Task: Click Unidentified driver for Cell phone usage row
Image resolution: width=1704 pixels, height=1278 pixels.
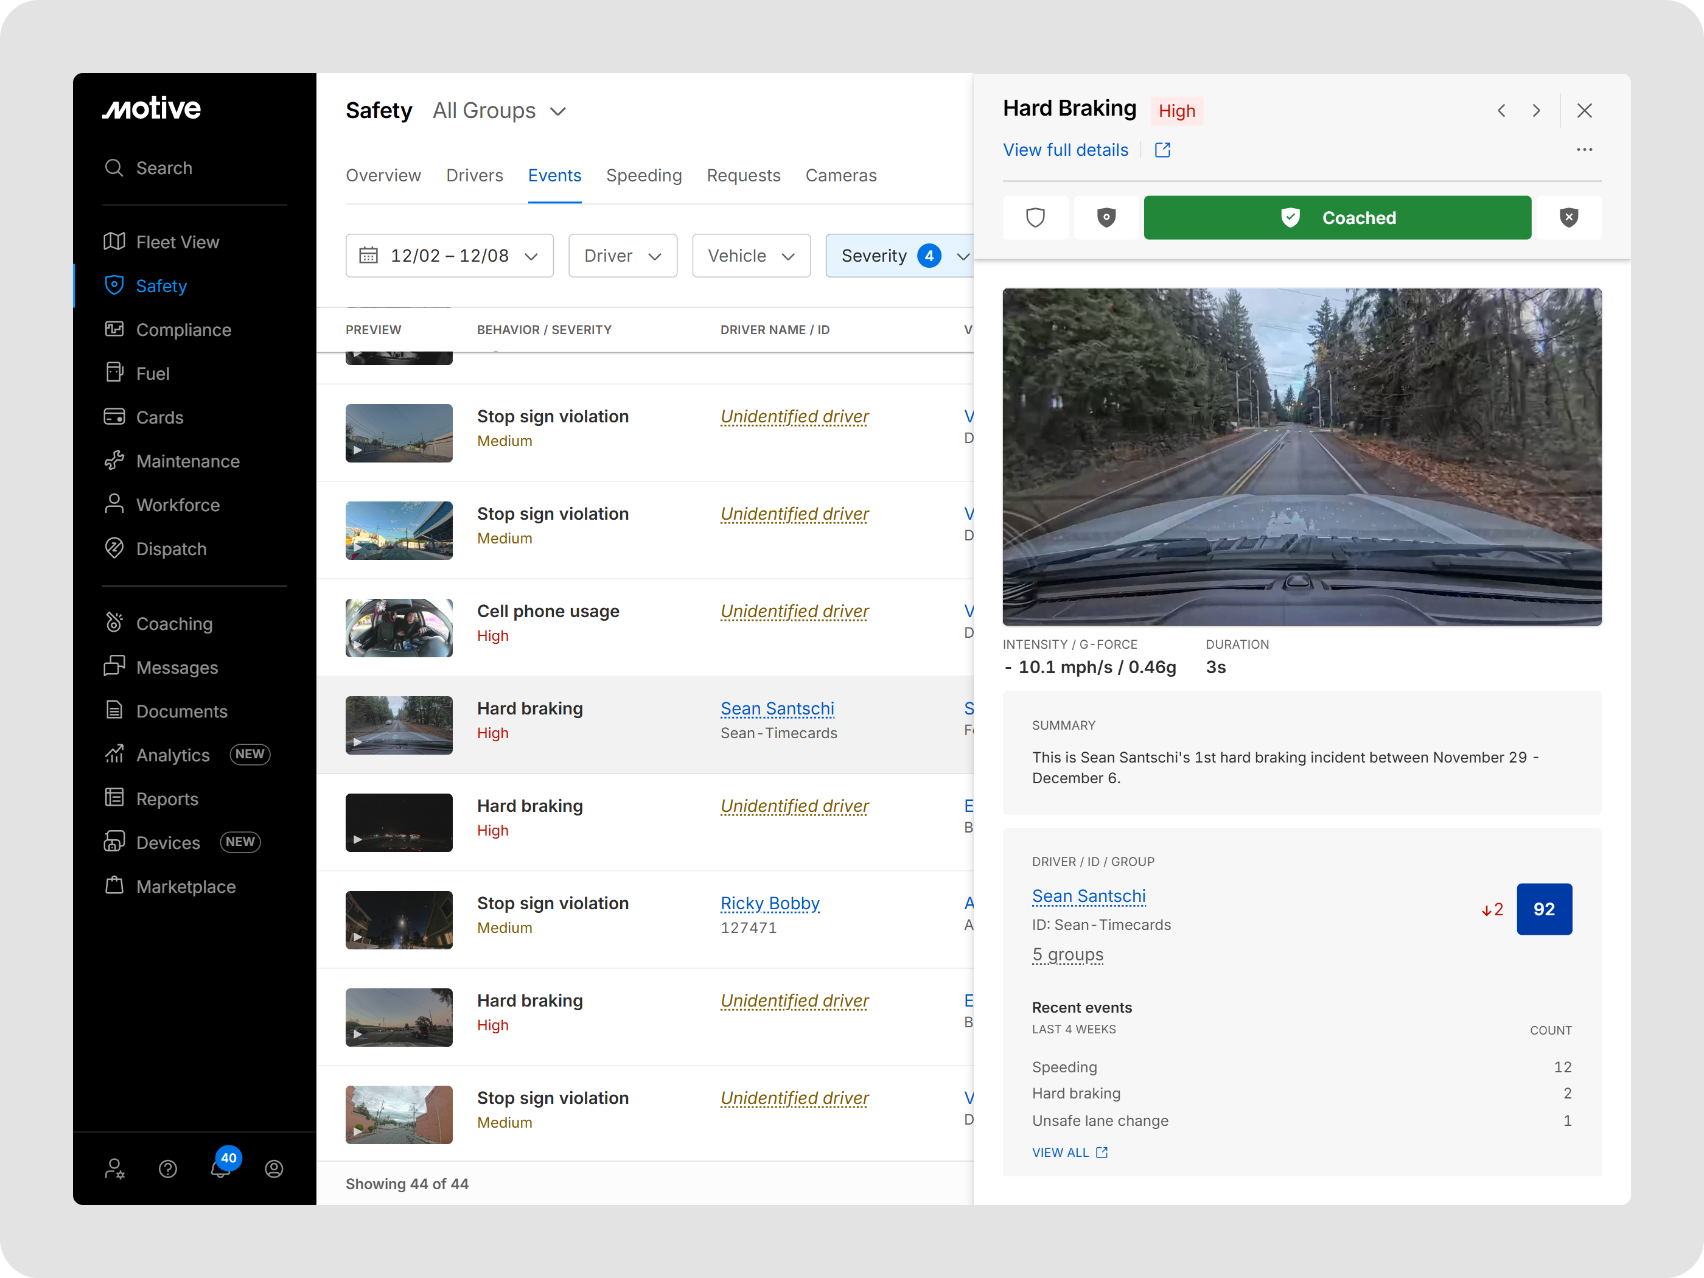Action: 794,612
